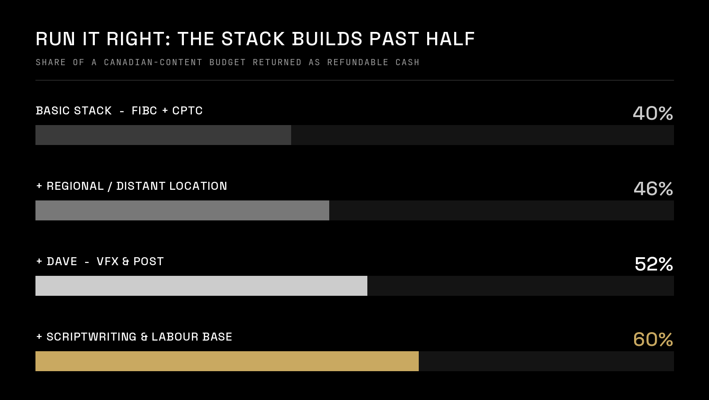Select the '+ Regional / Distant Location' label
This screenshot has height=400, width=709.
(x=132, y=186)
